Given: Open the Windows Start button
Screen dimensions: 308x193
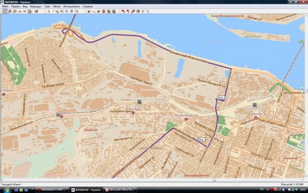Looking at the screenshot, I should pyautogui.click(x=7, y=189).
